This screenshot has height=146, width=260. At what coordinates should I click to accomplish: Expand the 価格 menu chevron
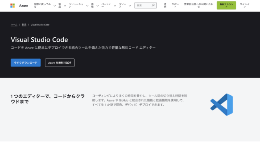(x=97, y=6)
